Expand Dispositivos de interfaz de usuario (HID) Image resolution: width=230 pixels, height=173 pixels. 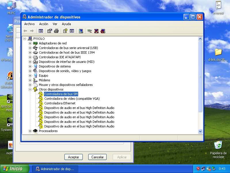[30, 62]
